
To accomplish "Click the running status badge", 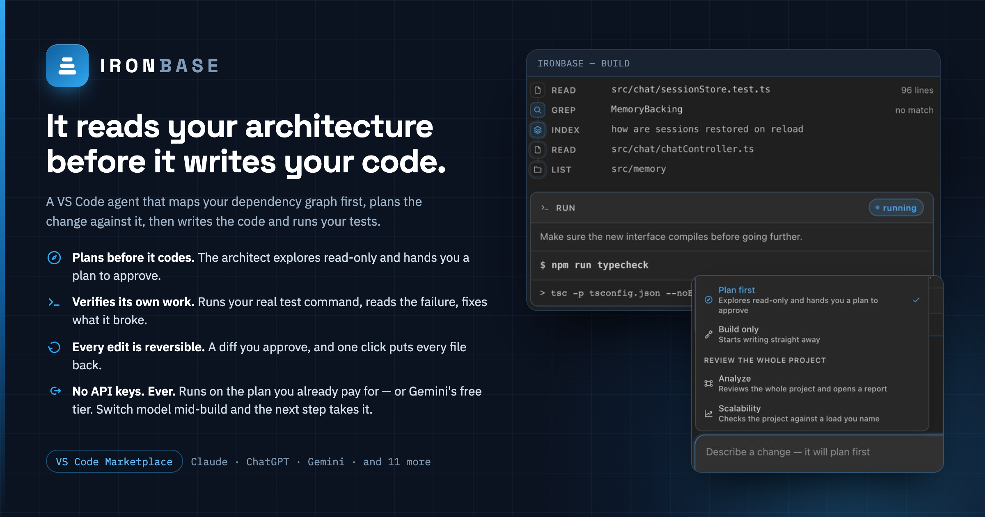I will tap(896, 208).
